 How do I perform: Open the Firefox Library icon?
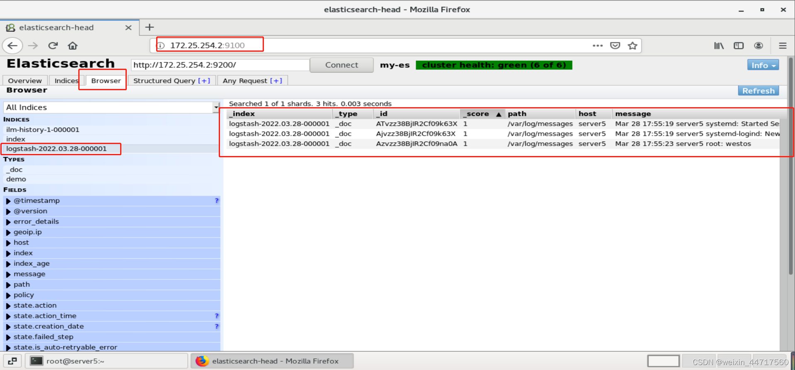(x=719, y=46)
